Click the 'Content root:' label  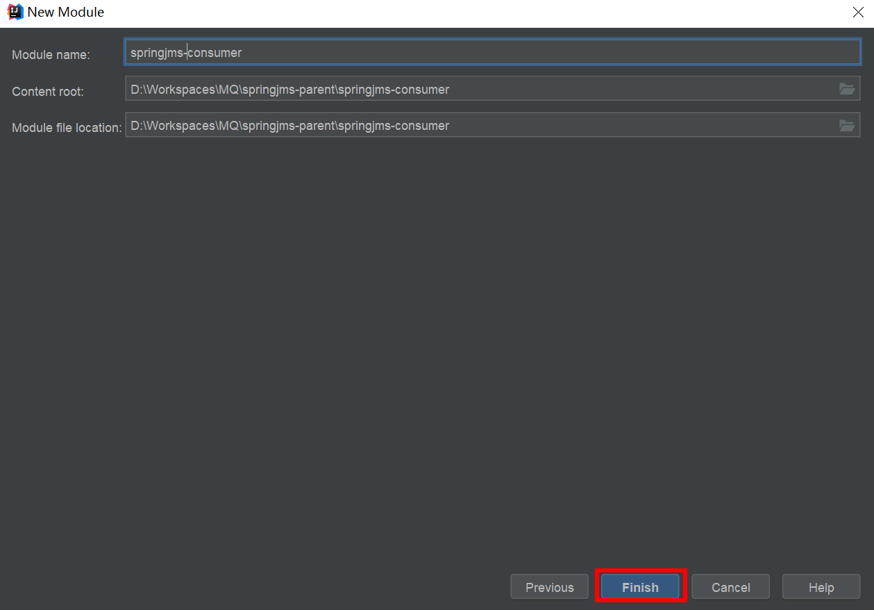[47, 91]
